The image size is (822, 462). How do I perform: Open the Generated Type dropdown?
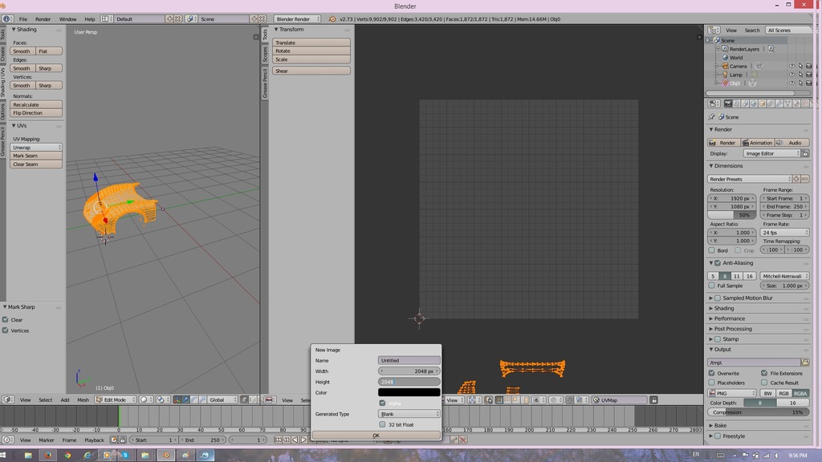[409, 414]
